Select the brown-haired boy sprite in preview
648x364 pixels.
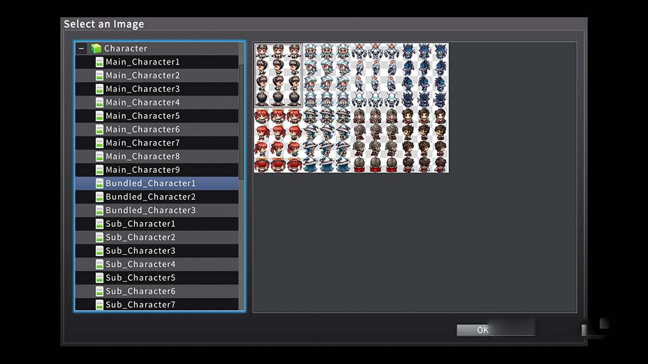point(278,75)
